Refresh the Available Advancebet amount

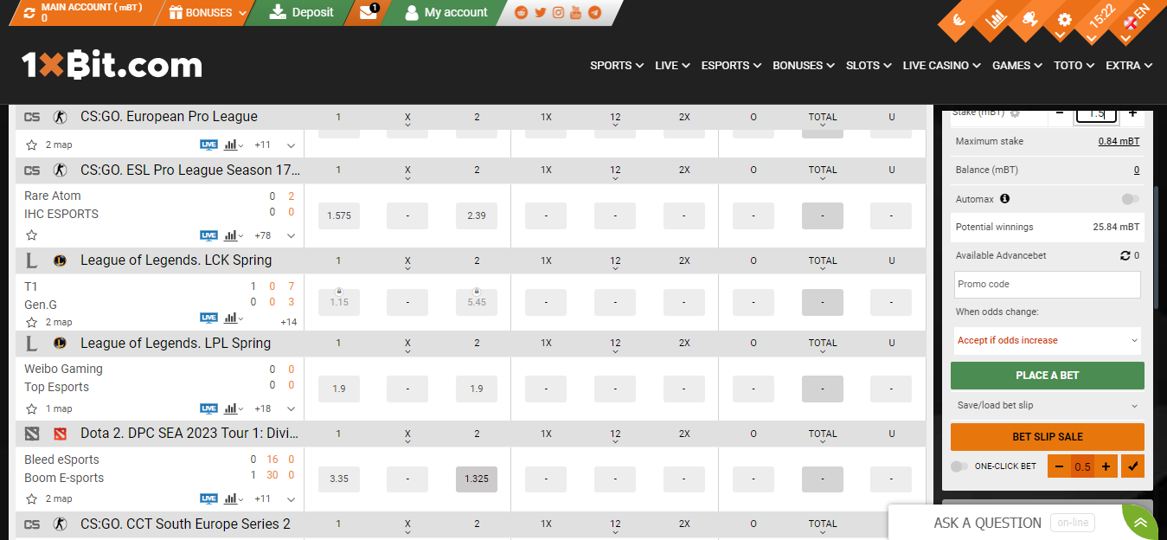(x=1125, y=256)
